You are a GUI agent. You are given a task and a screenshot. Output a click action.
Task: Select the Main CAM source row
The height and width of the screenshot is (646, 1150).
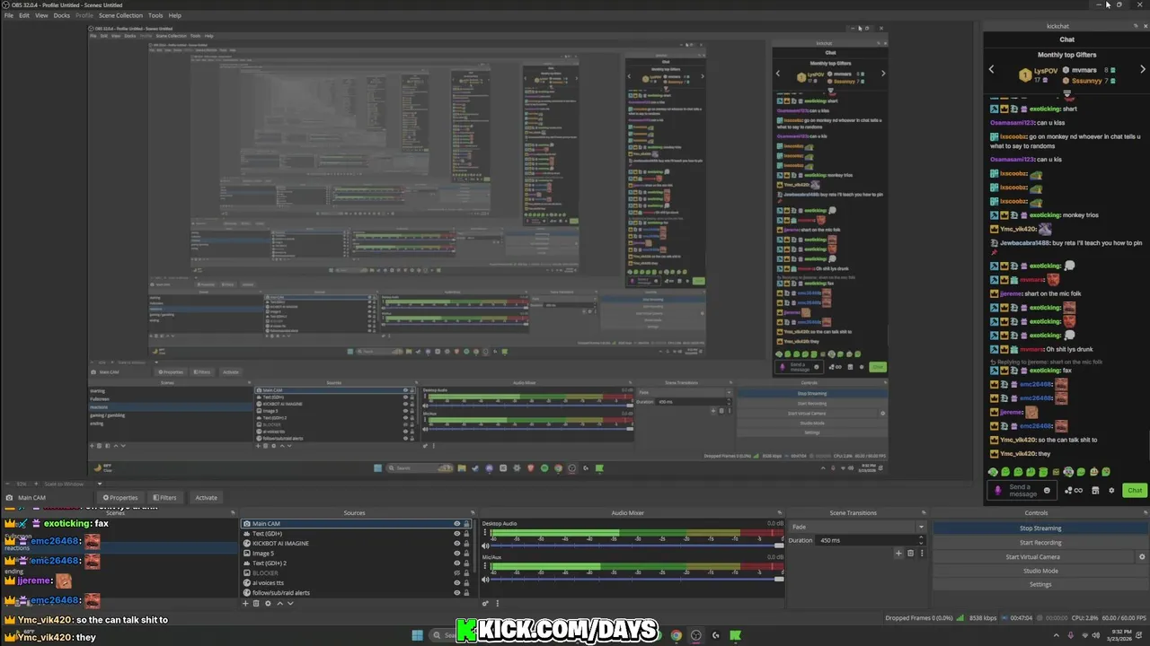[356, 524]
